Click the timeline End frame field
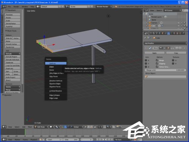The image size is (189, 142). [71, 139]
